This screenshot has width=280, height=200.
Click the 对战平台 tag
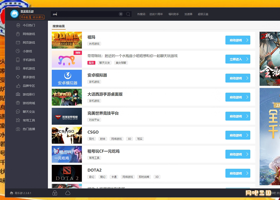[94, 120]
